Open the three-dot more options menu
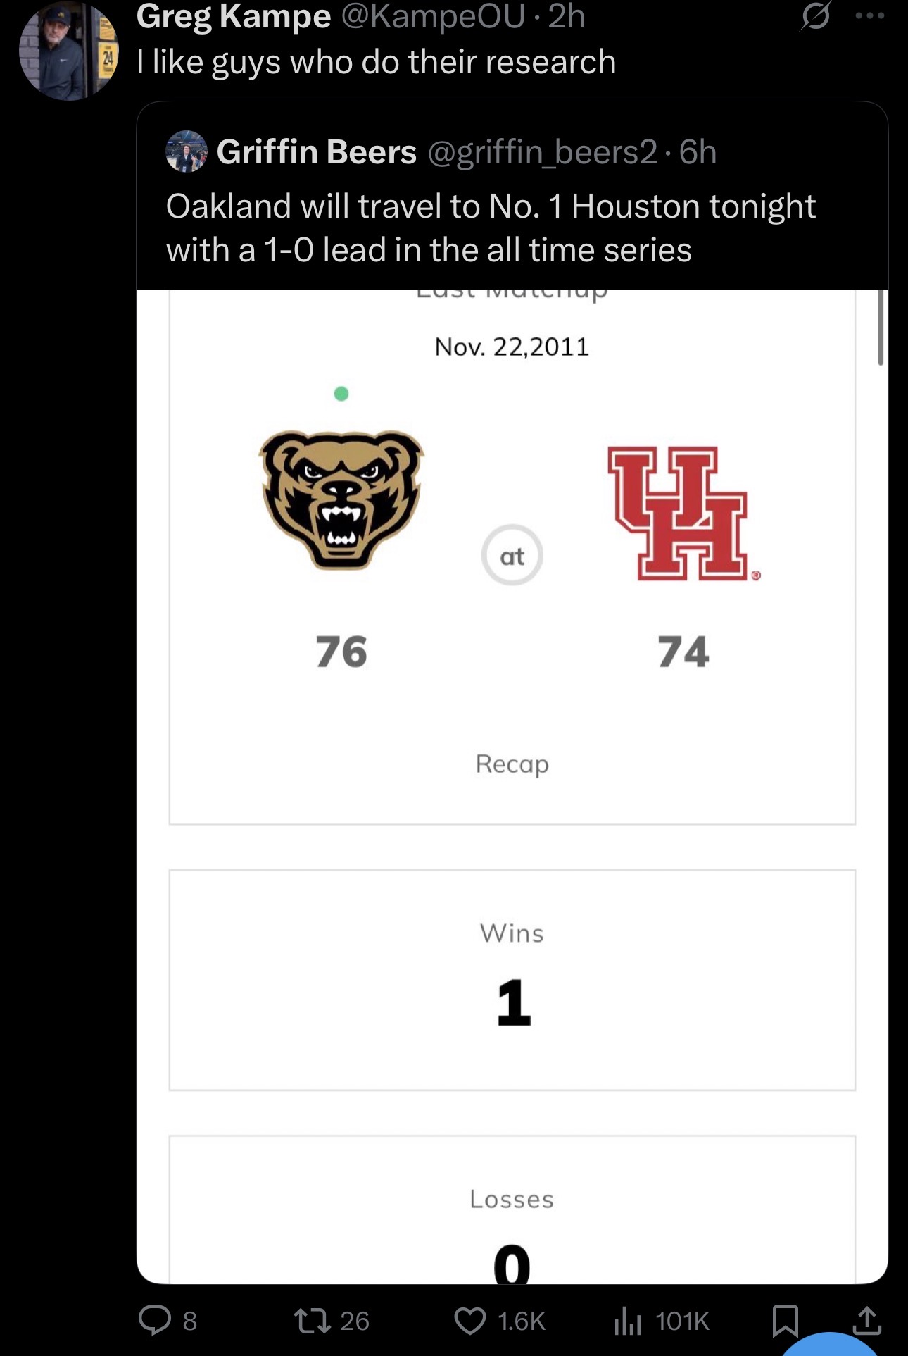Viewport: 908px width, 1356px height. pos(869,15)
